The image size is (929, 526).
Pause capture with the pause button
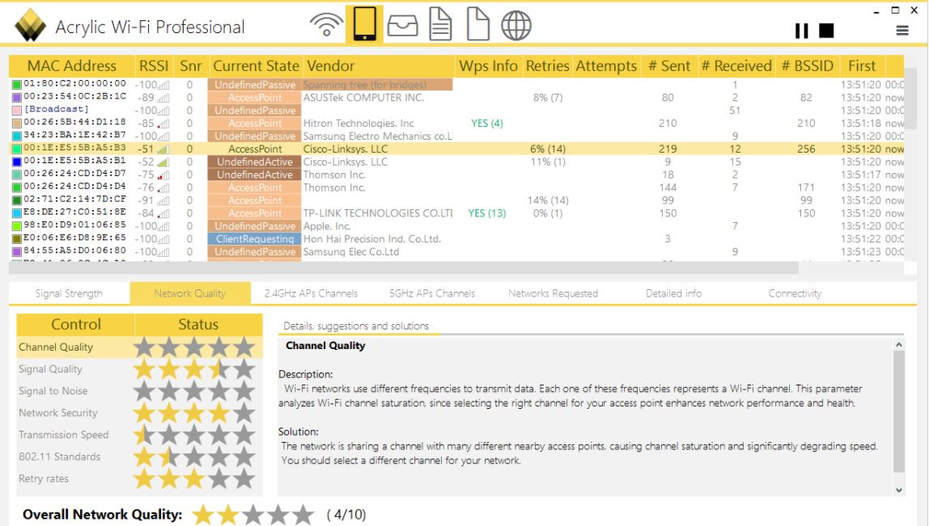point(802,31)
